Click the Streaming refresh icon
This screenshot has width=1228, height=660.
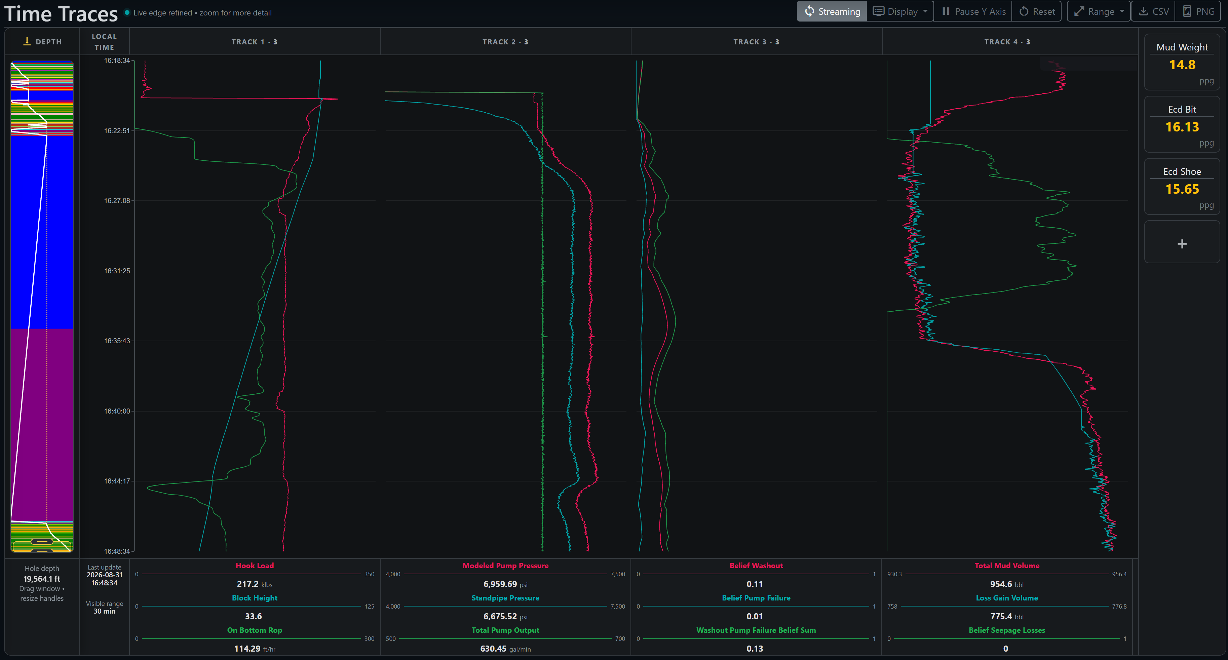pyautogui.click(x=809, y=11)
